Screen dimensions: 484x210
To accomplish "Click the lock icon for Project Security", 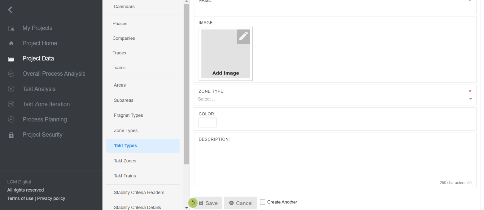I will [x=11, y=135].
